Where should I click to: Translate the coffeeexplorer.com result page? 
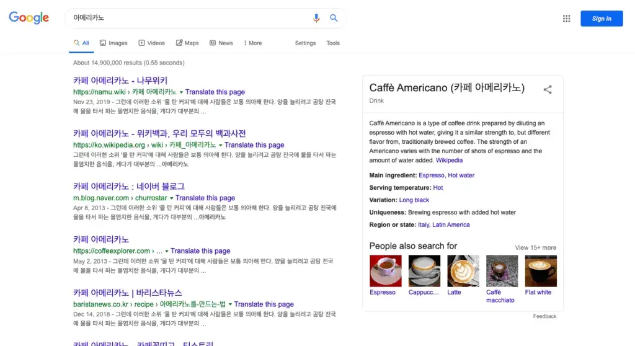coord(200,251)
